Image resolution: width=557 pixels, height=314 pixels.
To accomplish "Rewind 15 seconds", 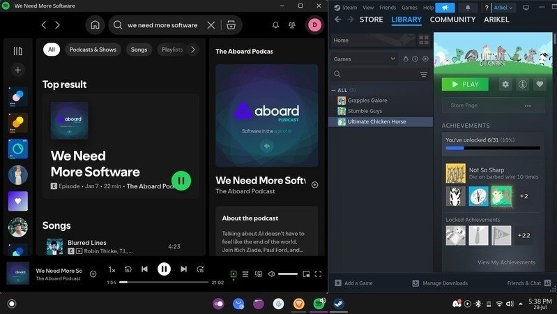I will point(128,269).
